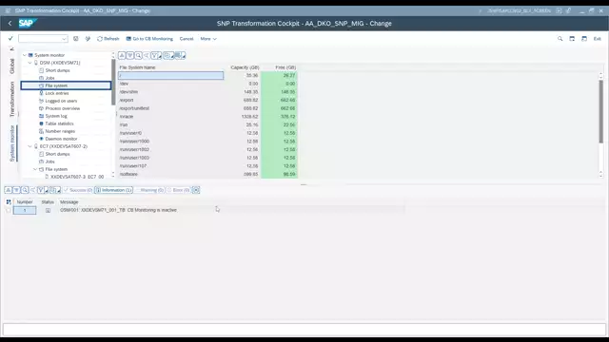Screen dimensions: 609x342
Task: Click the icon right of the command field
Action: click(x=76, y=38)
